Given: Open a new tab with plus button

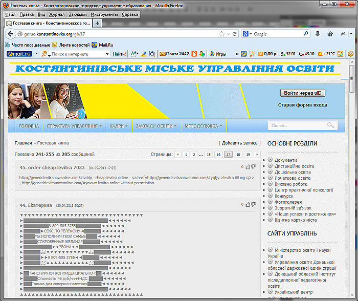Looking at the screenshot, I should coord(98,24).
